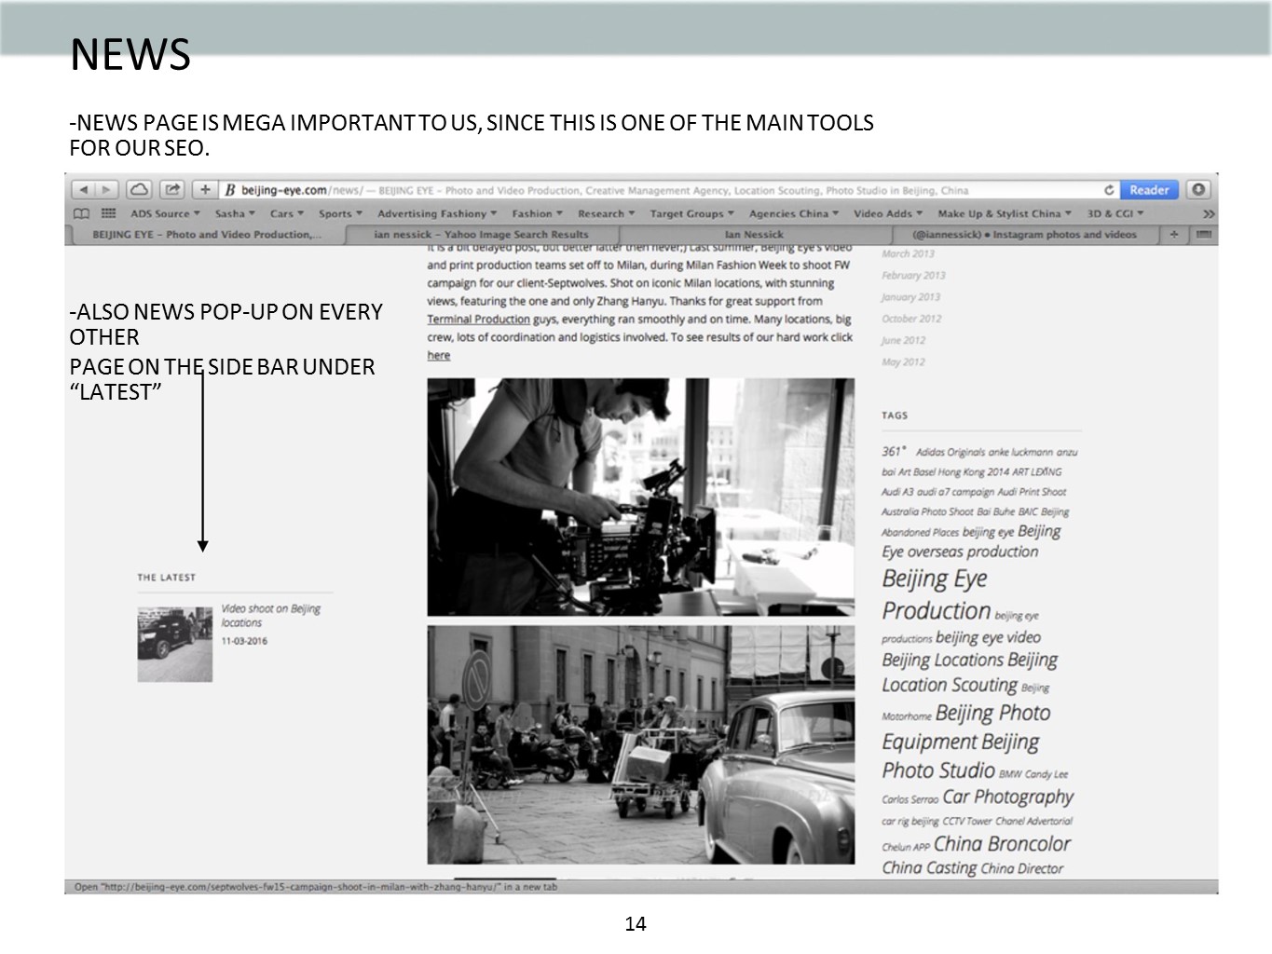Image resolution: width=1272 pixels, height=954 pixels.
Task: Switch to the Ian Nessick tab
Action: point(754,235)
